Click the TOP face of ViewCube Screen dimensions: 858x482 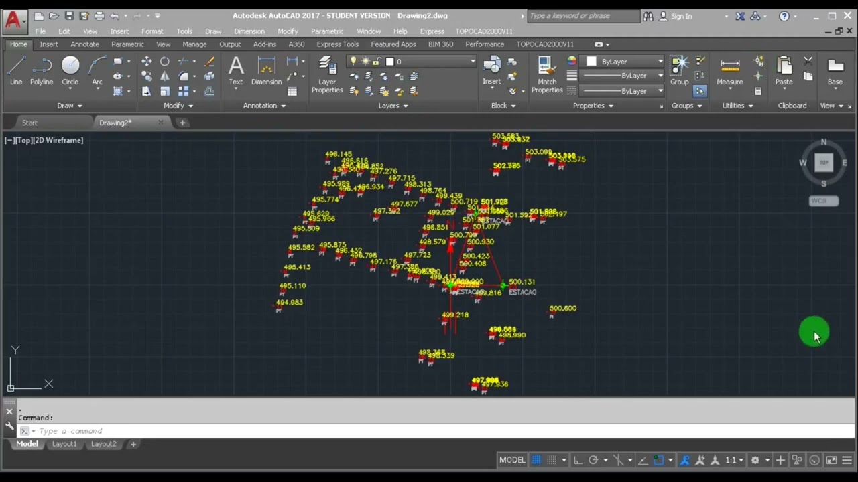click(x=824, y=163)
